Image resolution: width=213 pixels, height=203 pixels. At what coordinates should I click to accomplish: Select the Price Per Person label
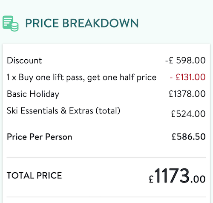[40, 137]
